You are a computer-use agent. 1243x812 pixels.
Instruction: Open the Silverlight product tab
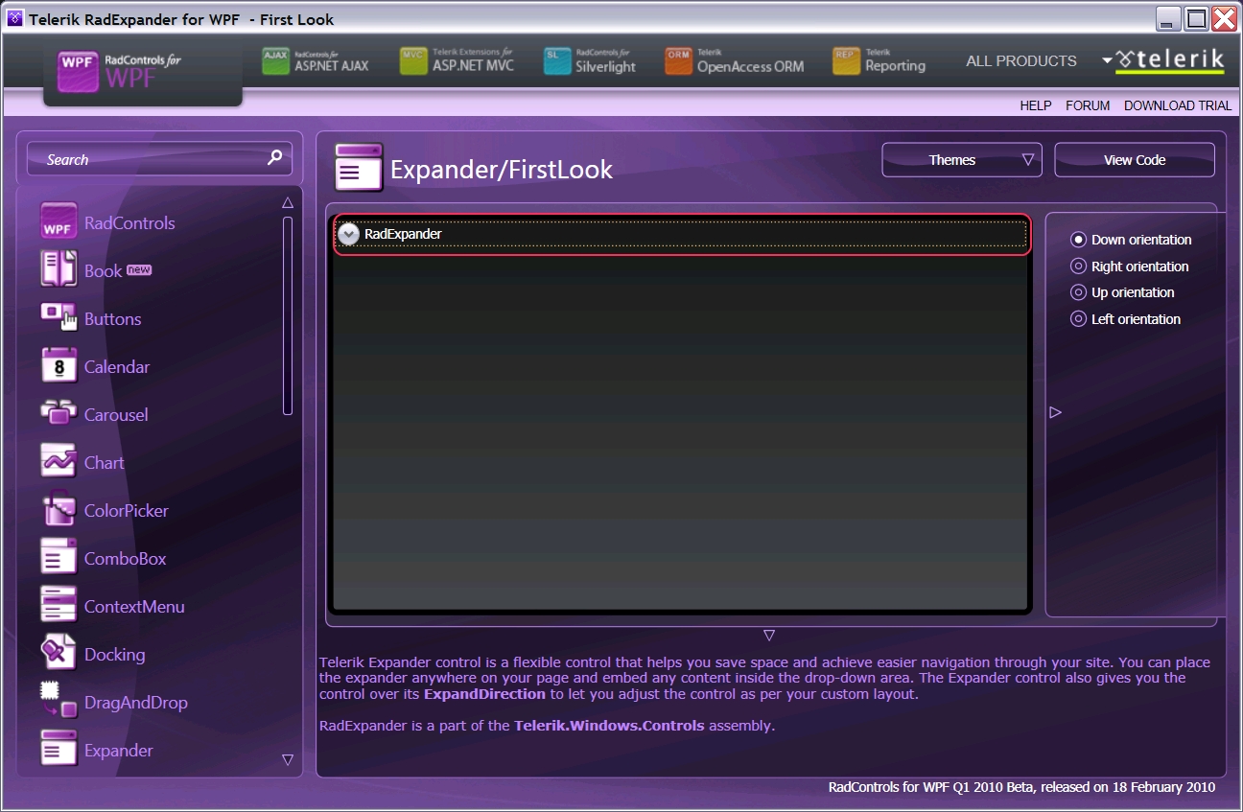(x=590, y=60)
